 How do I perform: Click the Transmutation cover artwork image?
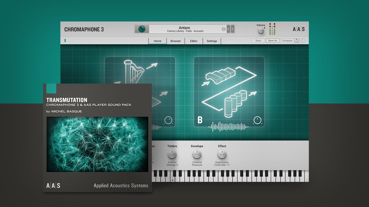pyautogui.click(x=97, y=144)
